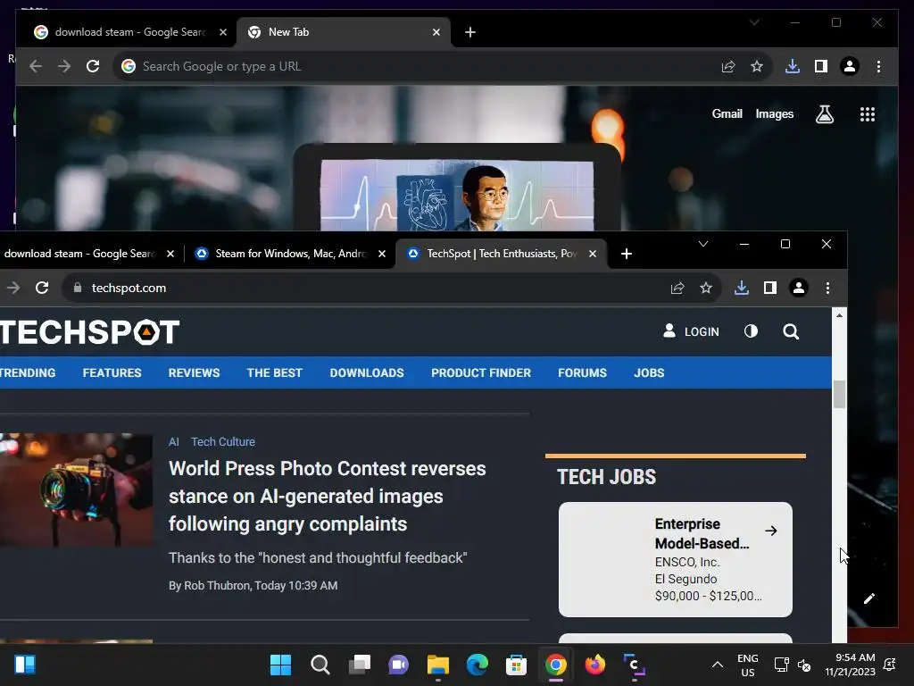The height and width of the screenshot is (686, 914).
Task: Reload page in back Chrome window
Action: click(x=93, y=66)
